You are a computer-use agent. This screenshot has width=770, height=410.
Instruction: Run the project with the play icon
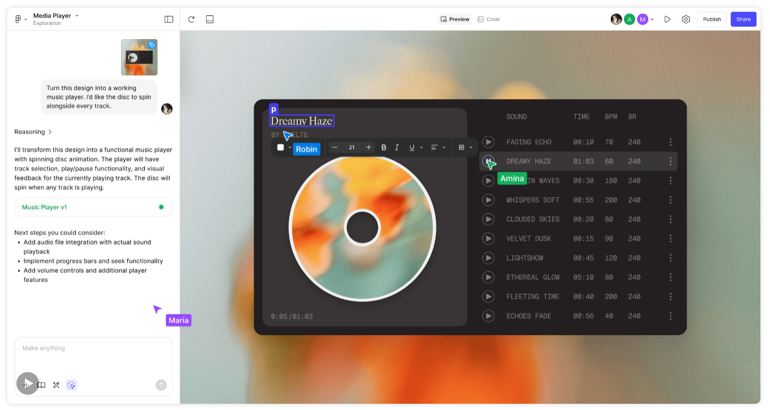(668, 19)
